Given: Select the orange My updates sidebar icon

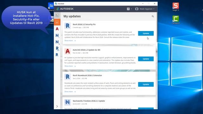Looking at the screenshot, I should click(57, 22).
